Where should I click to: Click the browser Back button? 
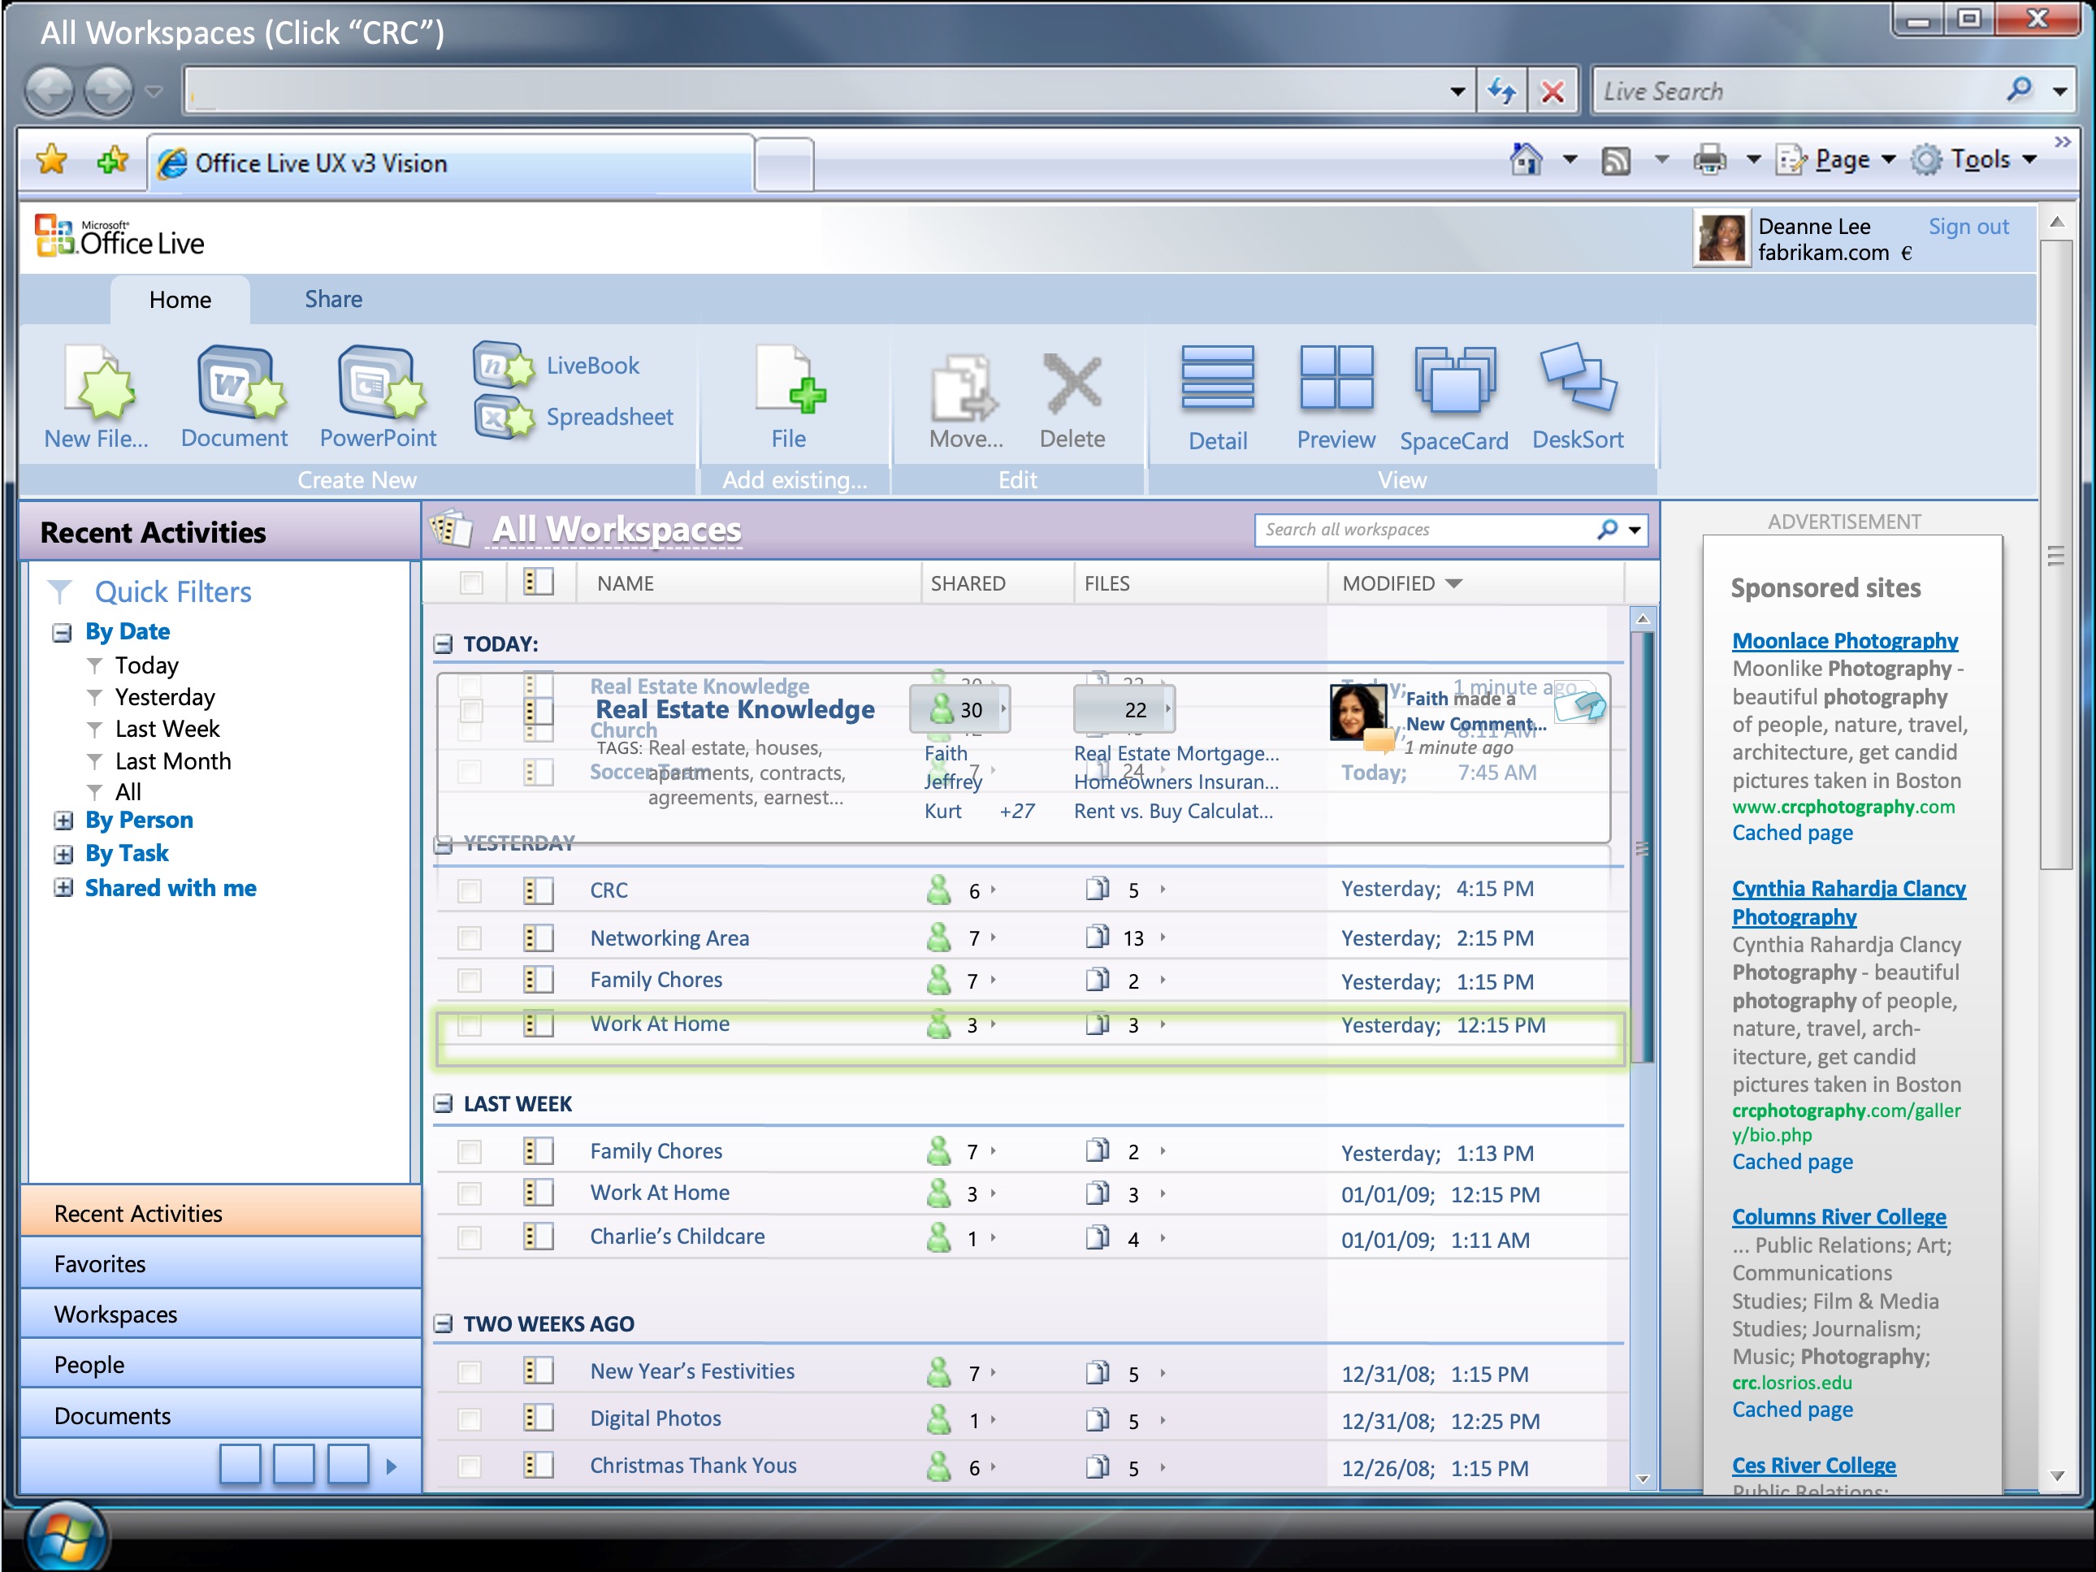click(x=50, y=92)
